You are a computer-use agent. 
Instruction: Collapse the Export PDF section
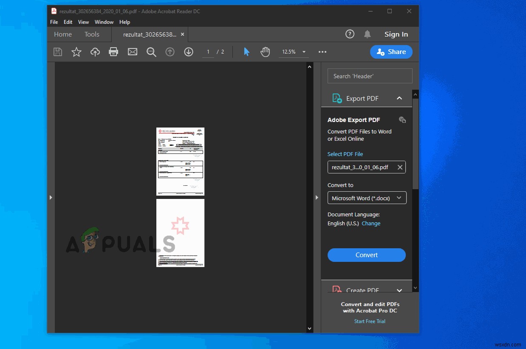pos(399,98)
